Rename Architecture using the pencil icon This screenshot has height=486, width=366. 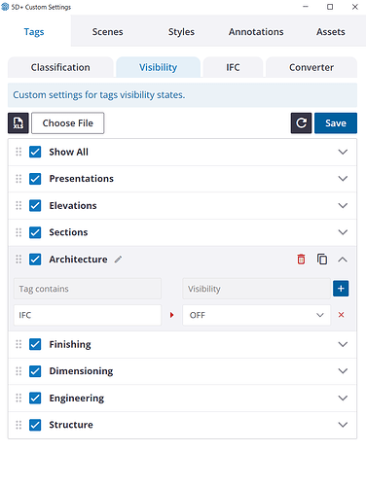(118, 260)
